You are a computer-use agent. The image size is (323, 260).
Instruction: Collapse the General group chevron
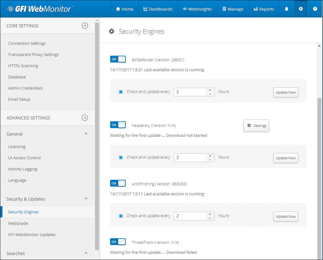(x=86, y=134)
